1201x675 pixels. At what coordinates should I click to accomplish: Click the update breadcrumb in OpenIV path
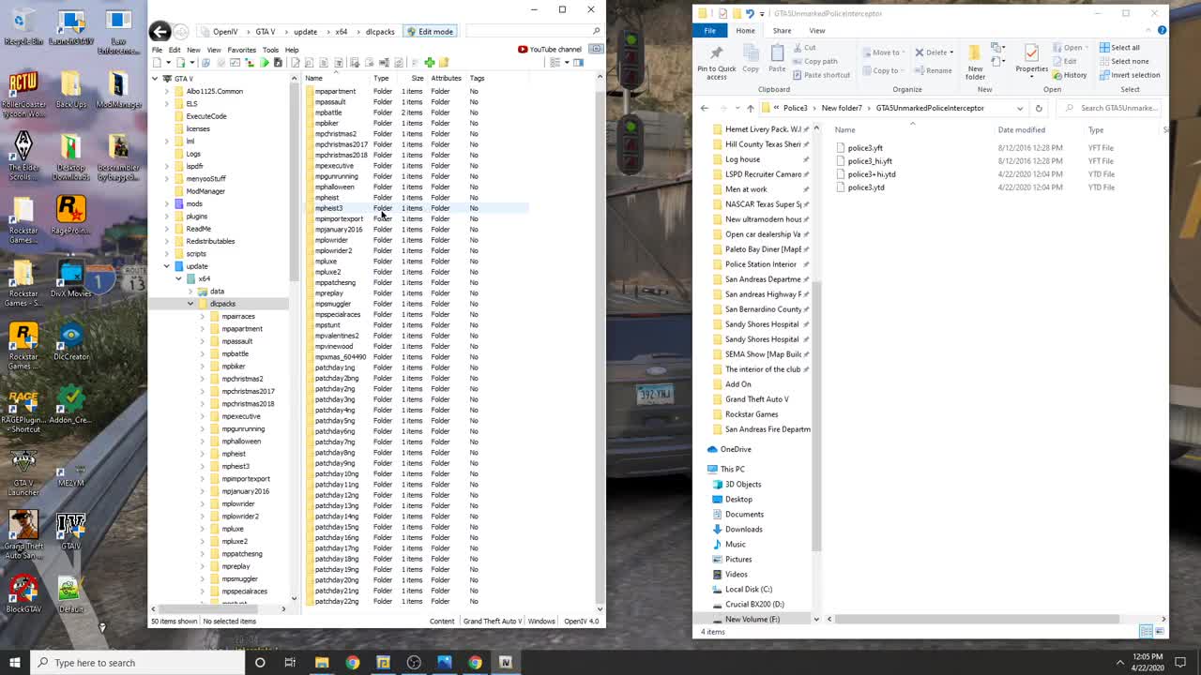pos(306,31)
